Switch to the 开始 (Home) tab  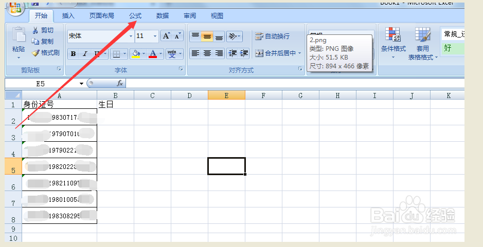(41, 16)
